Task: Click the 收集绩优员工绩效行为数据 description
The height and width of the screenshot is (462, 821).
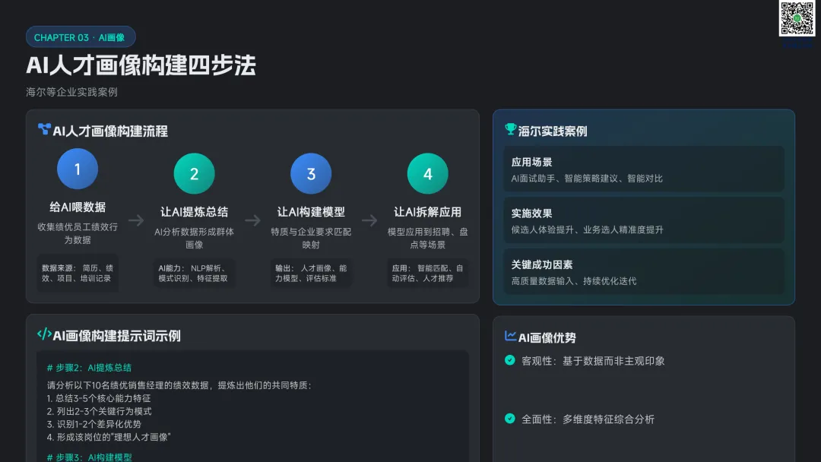Action: (x=78, y=233)
